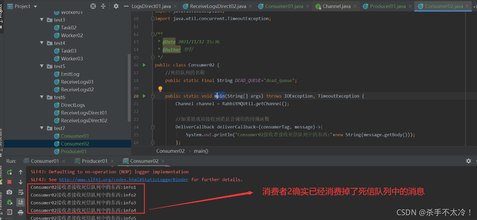The height and width of the screenshot is (220, 477).
Task: Select ReceiveLogsDirect02 in the project tree
Action: tap(84, 120)
